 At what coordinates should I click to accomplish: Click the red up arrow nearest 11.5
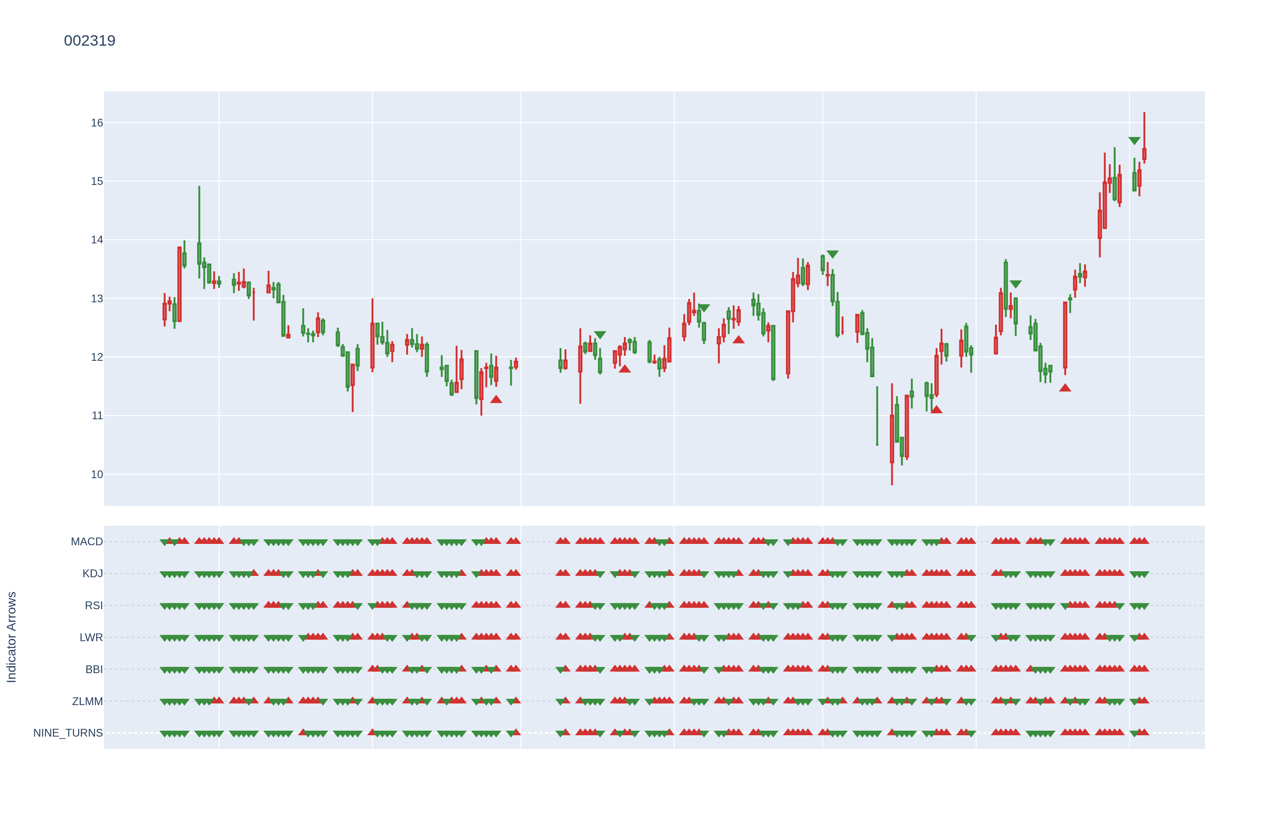point(1065,388)
